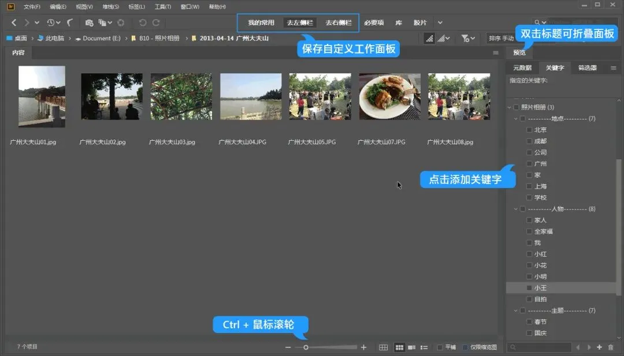The height and width of the screenshot is (356, 624).
Task: Rotate 90 degrees counterclockwise
Action: [x=143, y=23]
